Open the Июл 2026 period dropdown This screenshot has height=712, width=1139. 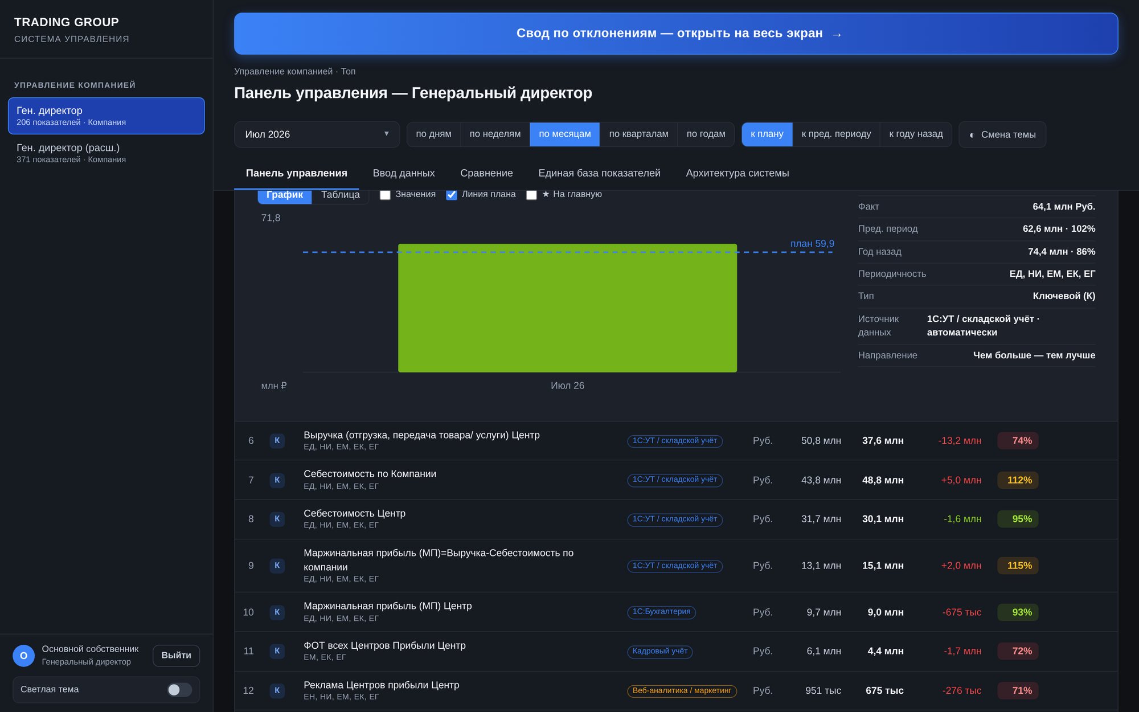pos(317,134)
